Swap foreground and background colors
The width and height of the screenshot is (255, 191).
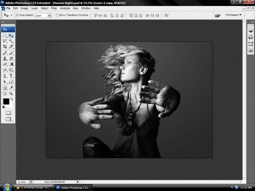pyautogui.click(x=12, y=99)
